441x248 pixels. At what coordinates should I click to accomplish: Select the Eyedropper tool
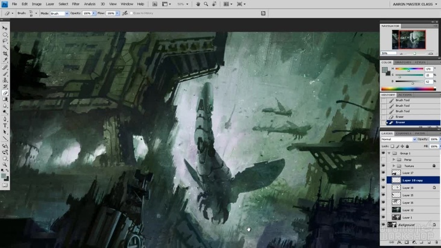pyautogui.click(x=5, y=60)
